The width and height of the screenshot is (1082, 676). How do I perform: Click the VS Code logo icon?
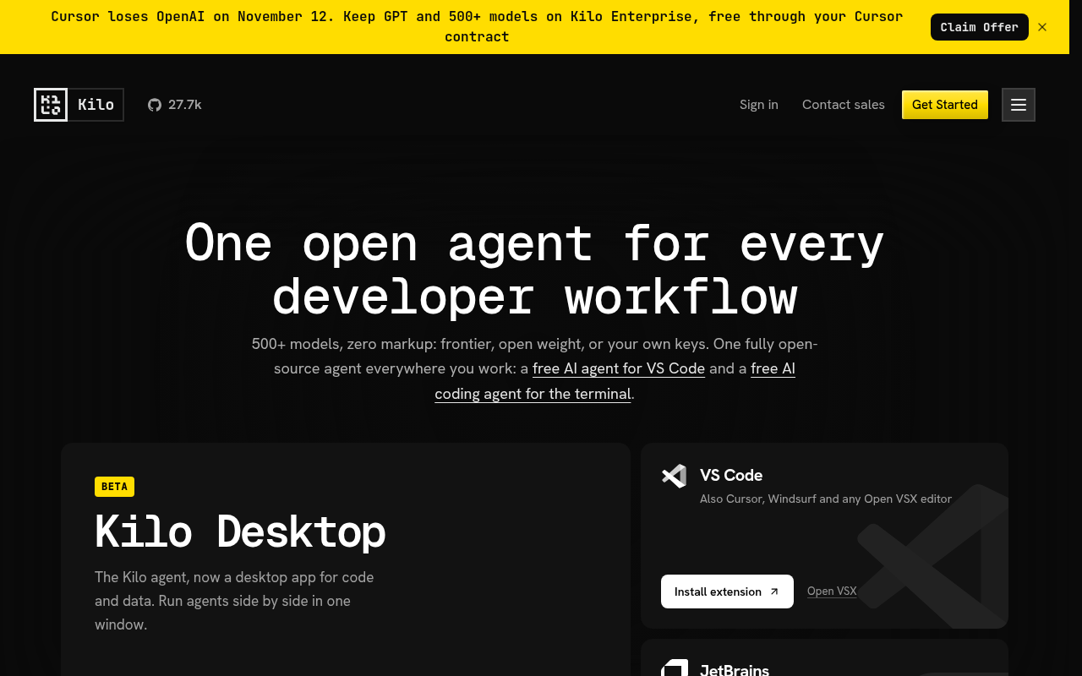click(674, 476)
